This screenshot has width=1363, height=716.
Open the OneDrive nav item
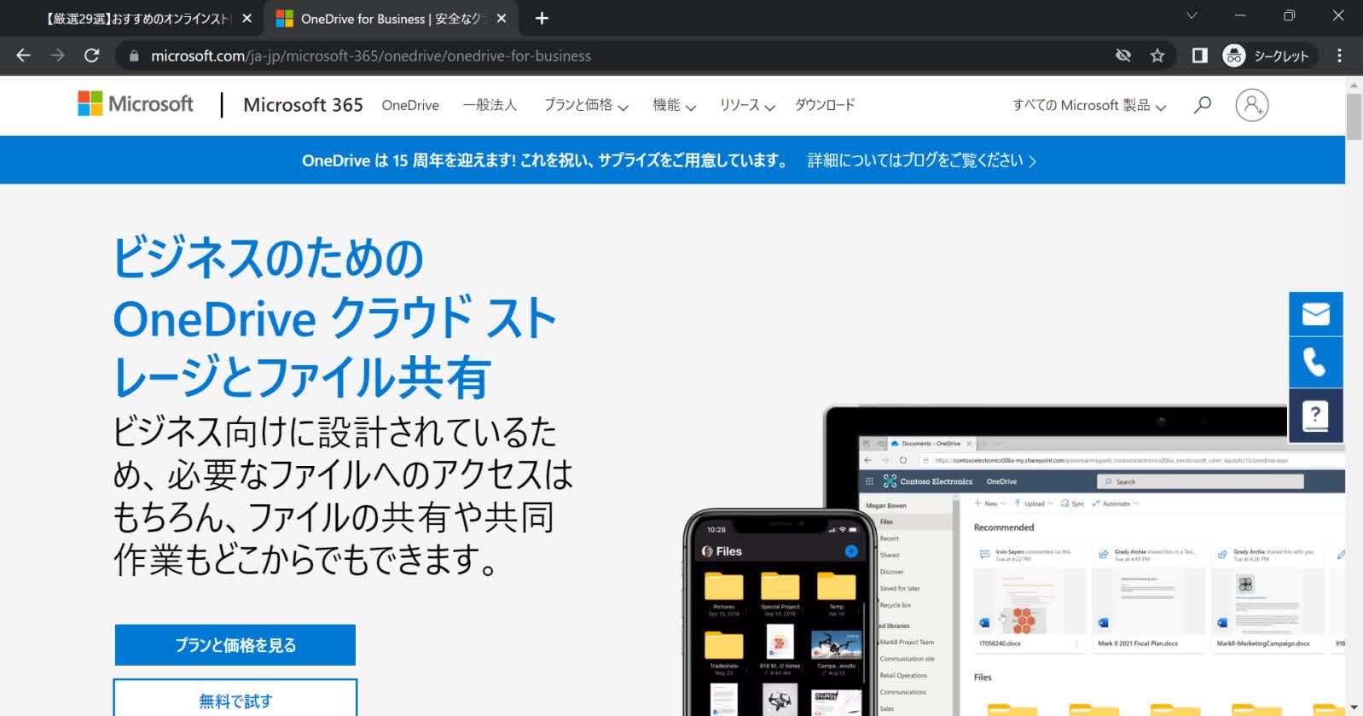410,105
